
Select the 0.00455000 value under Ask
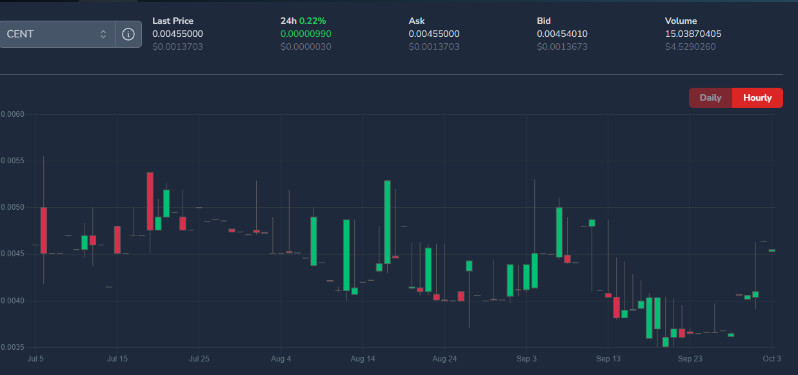pos(434,34)
